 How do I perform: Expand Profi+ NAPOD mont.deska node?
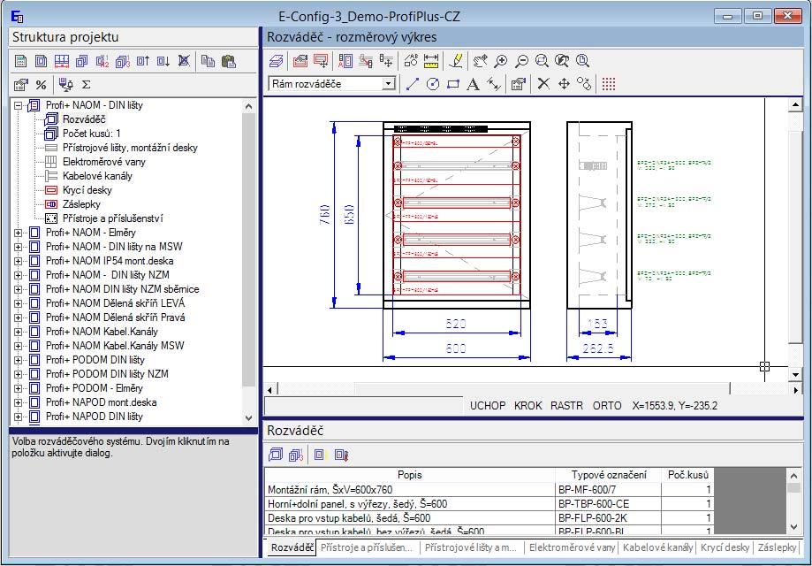coord(19,402)
